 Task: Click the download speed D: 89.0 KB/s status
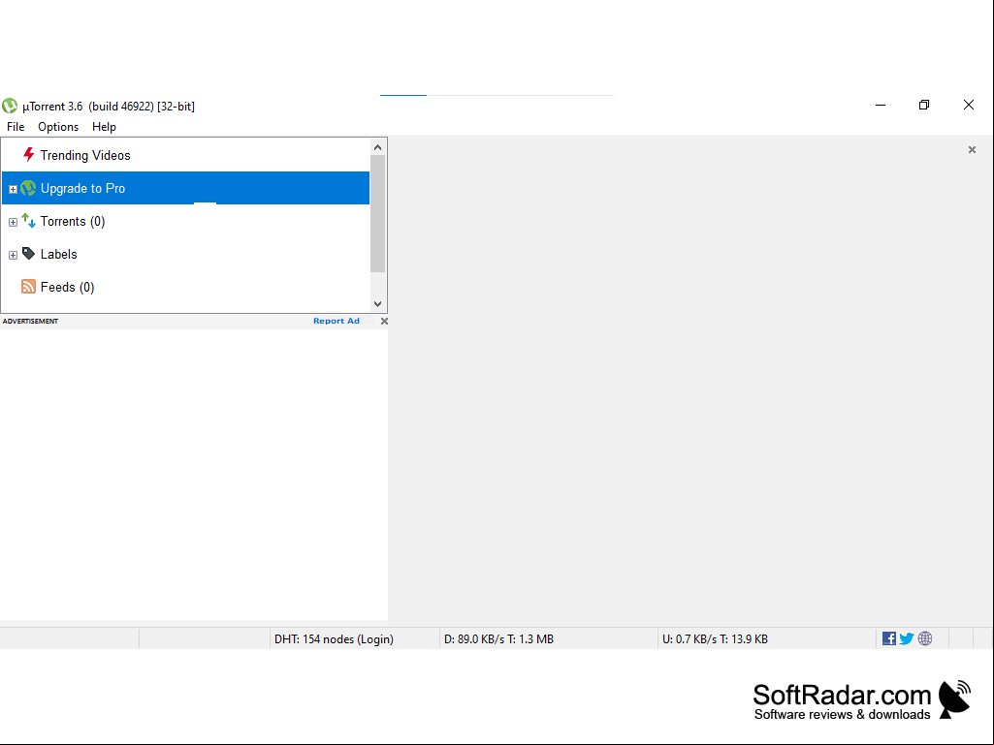coord(498,639)
